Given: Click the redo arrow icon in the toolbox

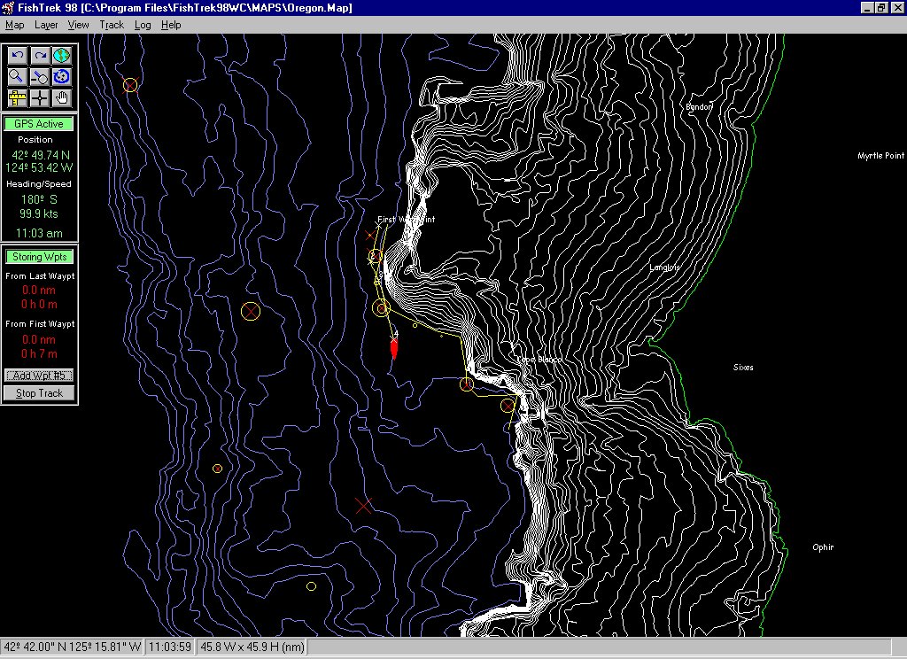Looking at the screenshot, I should point(39,56).
